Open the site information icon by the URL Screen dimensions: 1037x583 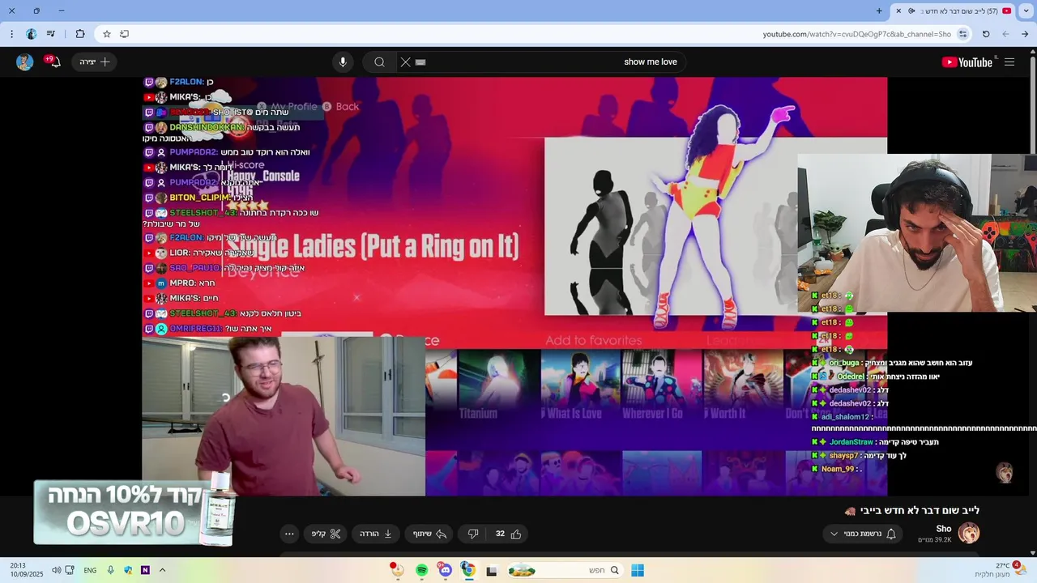pos(962,34)
